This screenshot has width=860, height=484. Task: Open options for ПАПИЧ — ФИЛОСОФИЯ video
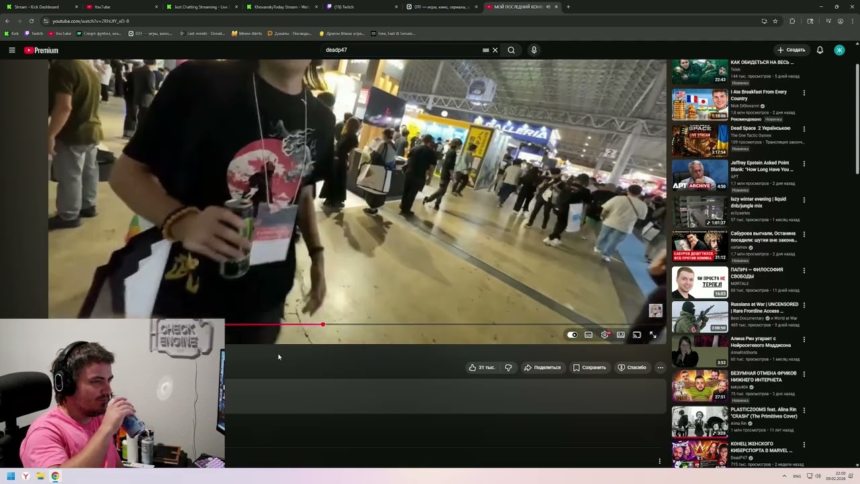tap(804, 270)
